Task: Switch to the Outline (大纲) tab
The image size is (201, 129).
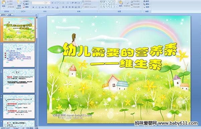Action: click(x=9, y=15)
